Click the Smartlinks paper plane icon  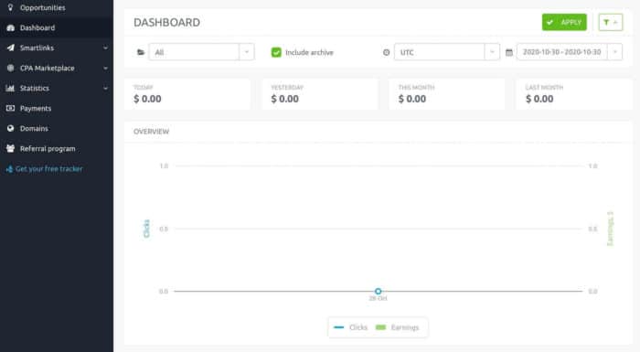pyautogui.click(x=11, y=48)
